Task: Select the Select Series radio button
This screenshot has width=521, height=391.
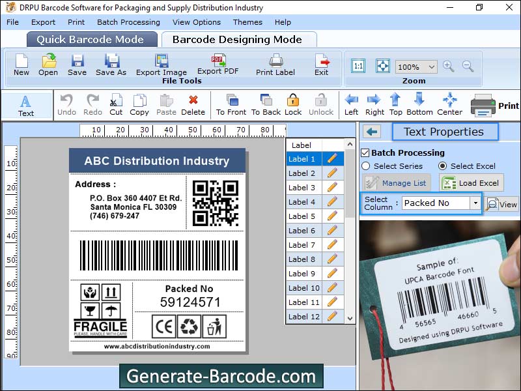Action: pyautogui.click(x=365, y=166)
